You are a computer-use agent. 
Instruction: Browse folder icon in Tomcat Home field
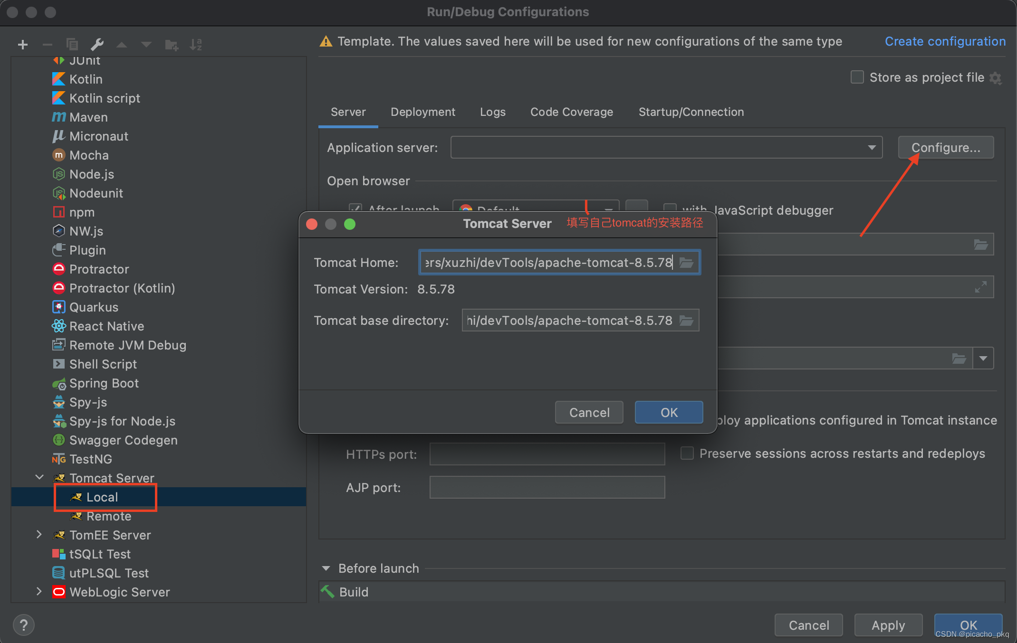[686, 262]
